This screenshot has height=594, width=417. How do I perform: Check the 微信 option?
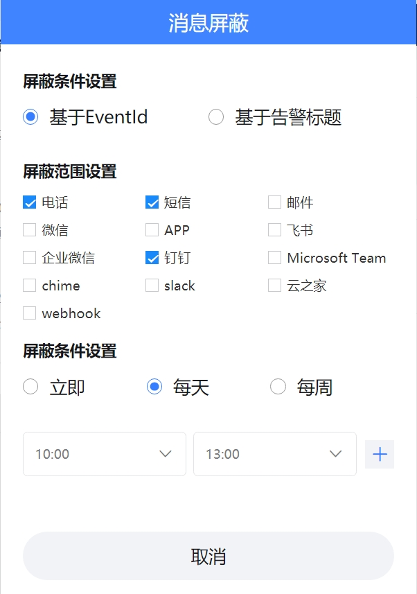(30, 230)
